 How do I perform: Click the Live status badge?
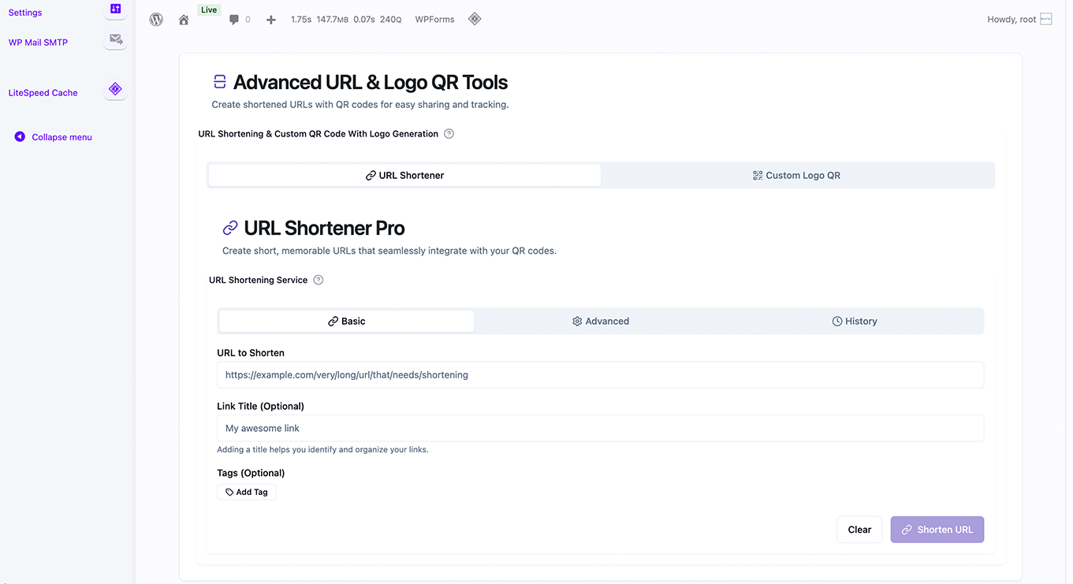209,9
